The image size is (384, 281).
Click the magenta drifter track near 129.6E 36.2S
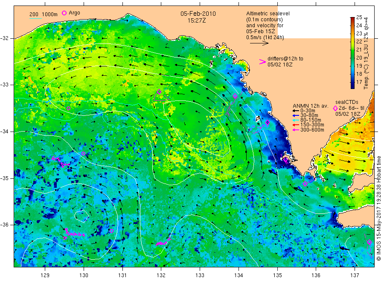[73, 233]
